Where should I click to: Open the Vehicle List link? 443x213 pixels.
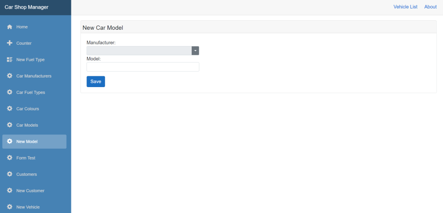[405, 7]
